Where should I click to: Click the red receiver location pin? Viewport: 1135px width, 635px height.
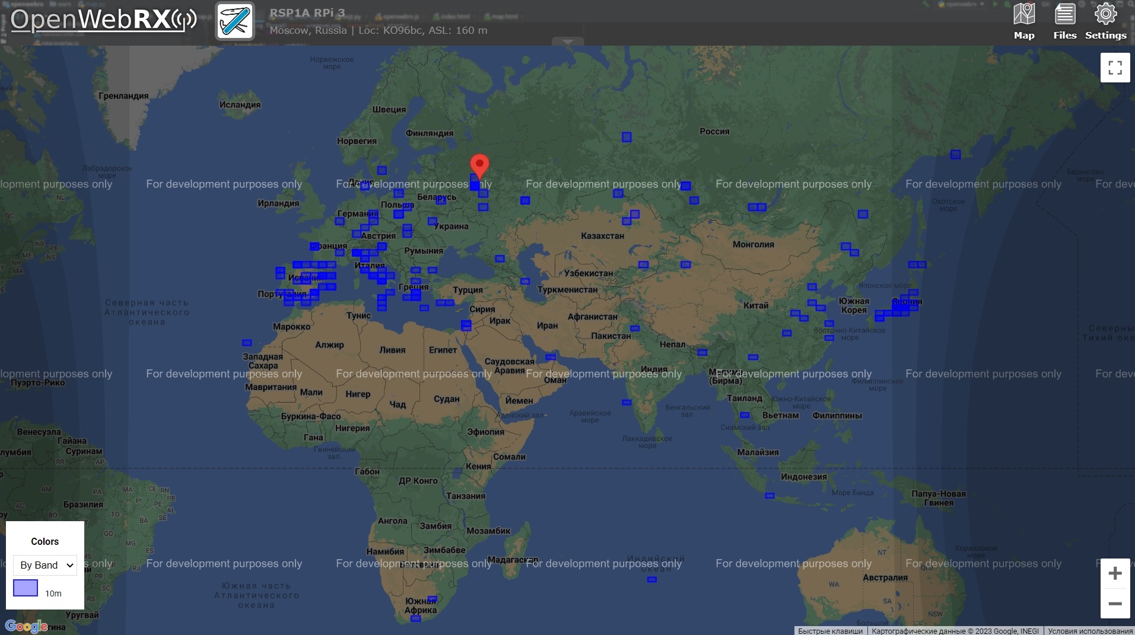click(x=479, y=166)
